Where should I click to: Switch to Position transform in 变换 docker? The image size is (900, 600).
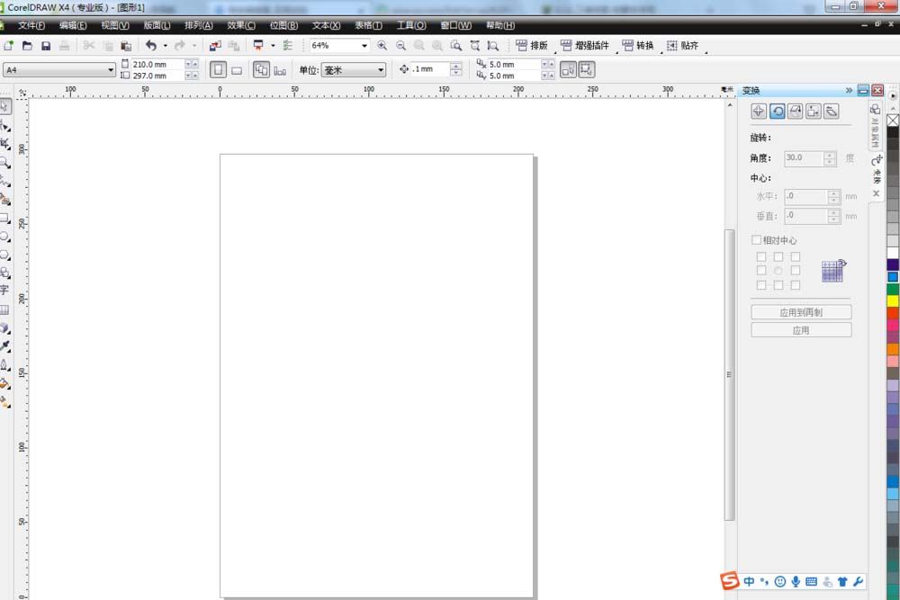[758, 112]
